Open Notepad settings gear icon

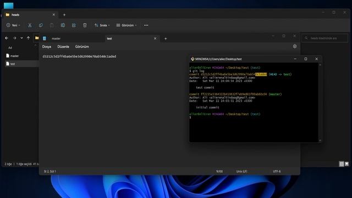(295, 46)
